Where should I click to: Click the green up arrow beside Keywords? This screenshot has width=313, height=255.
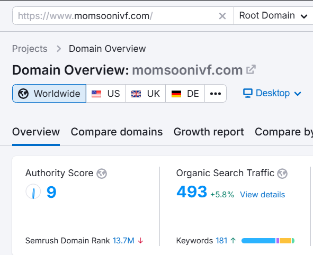point(233,241)
